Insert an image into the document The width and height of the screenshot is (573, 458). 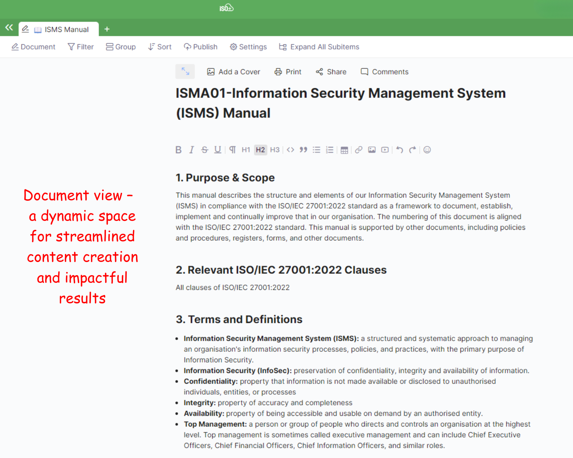[372, 150]
